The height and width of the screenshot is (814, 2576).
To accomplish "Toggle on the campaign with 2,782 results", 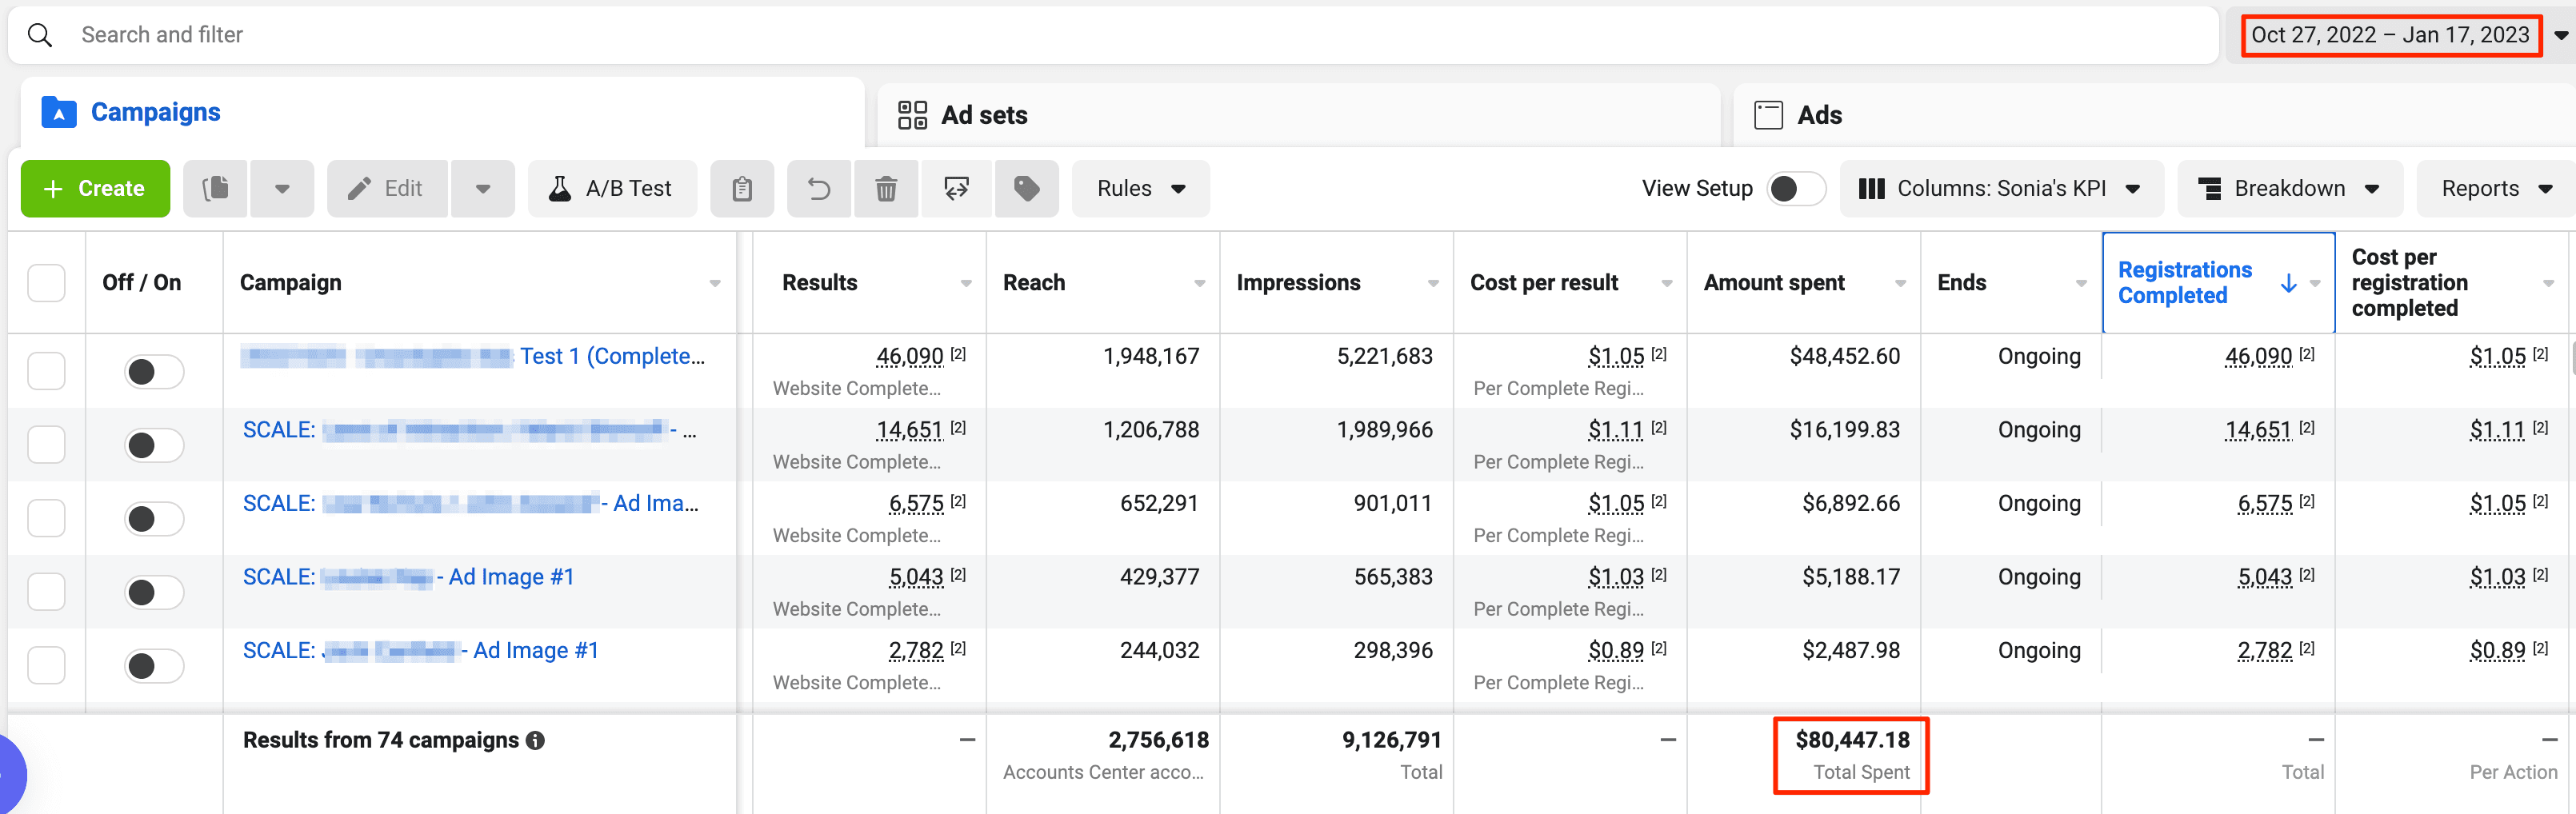I will click(154, 666).
